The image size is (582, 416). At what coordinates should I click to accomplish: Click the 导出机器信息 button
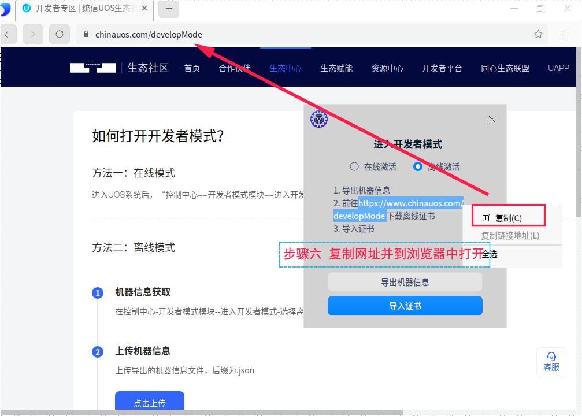(405, 283)
